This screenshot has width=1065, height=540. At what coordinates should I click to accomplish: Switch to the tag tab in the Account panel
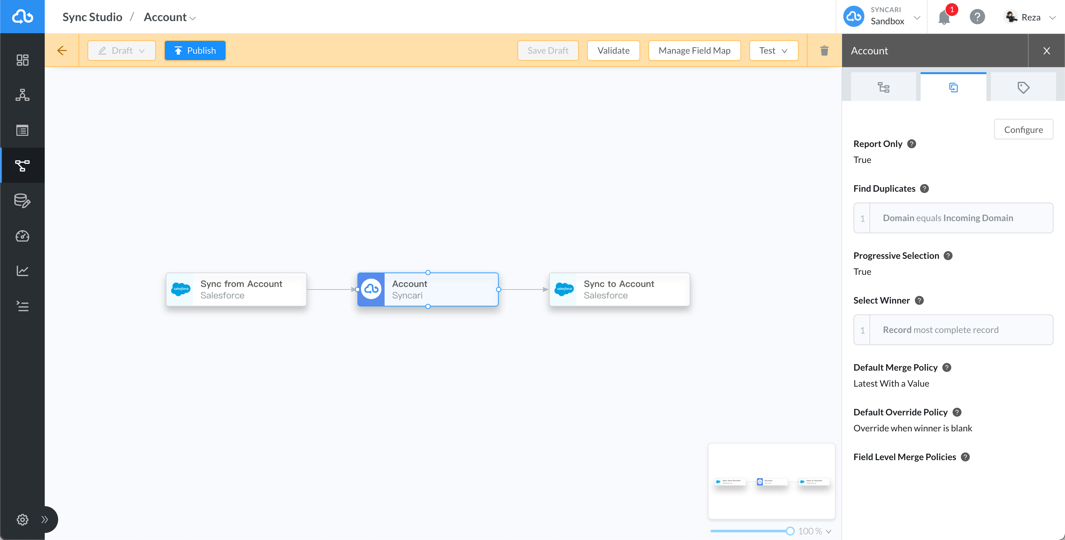click(1023, 88)
